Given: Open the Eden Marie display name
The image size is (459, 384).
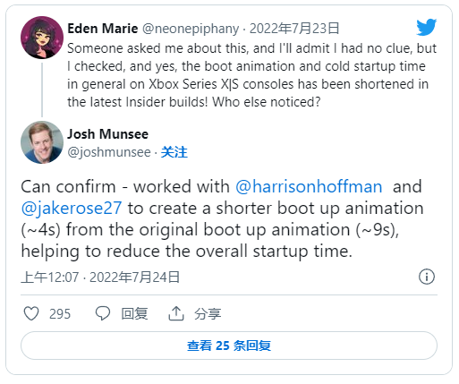Looking at the screenshot, I should [x=103, y=29].
